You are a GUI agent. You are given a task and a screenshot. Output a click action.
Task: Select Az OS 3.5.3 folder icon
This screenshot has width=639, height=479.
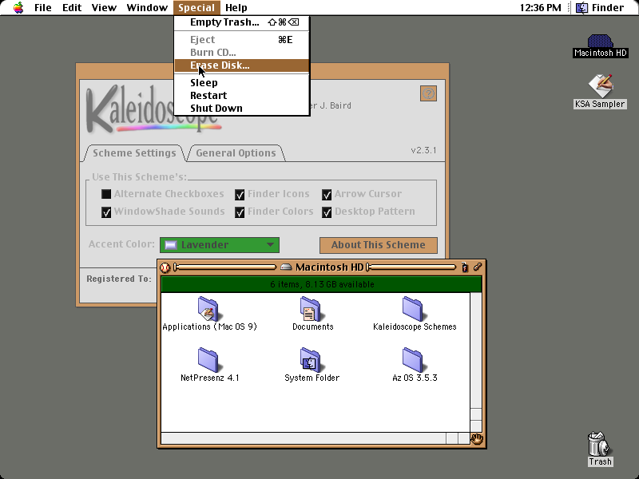tap(413, 360)
